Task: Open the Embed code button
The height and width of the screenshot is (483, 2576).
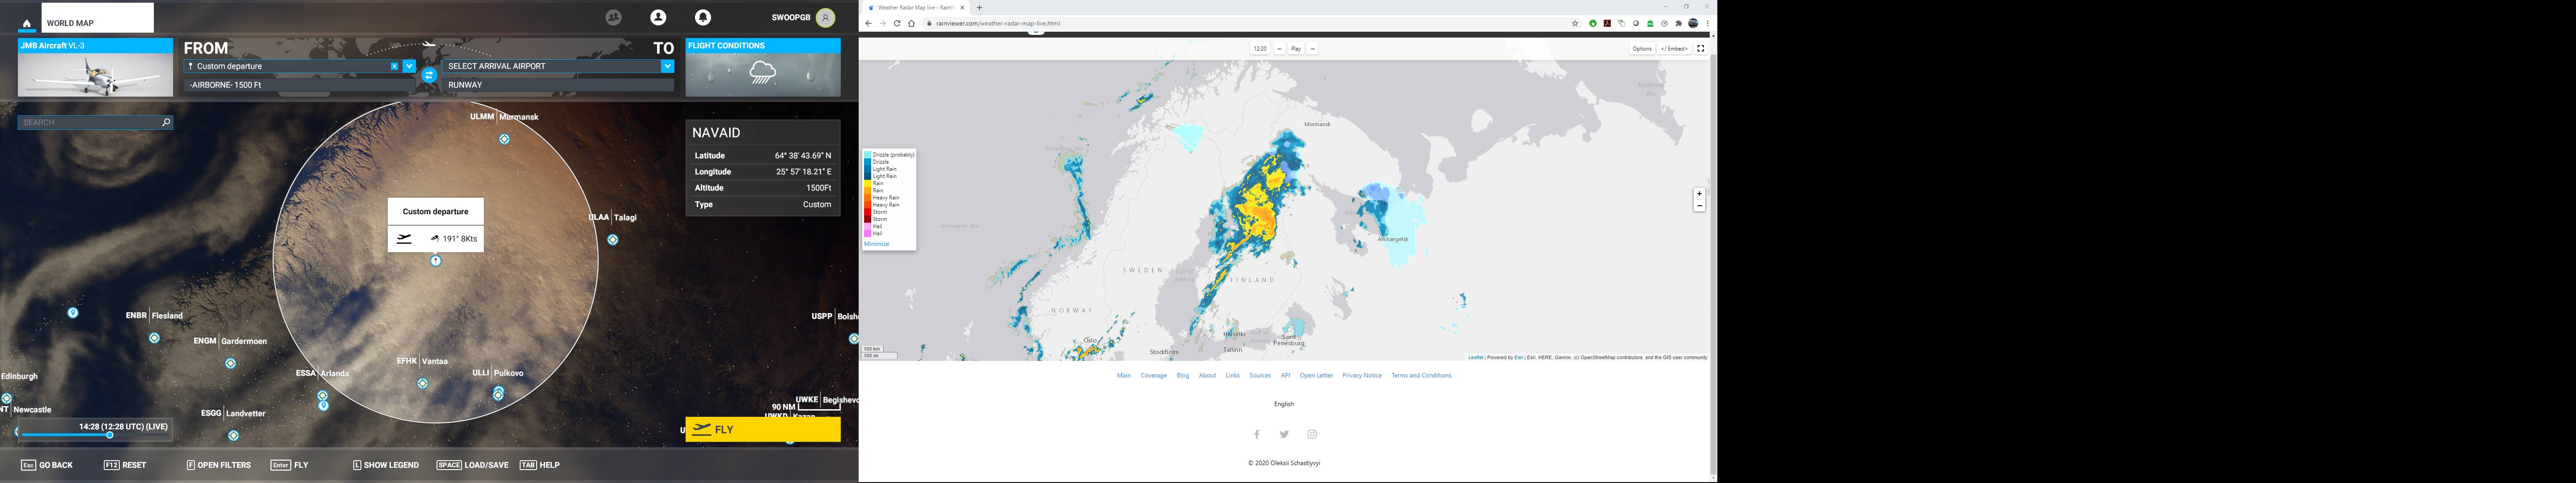Action: tap(1674, 48)
